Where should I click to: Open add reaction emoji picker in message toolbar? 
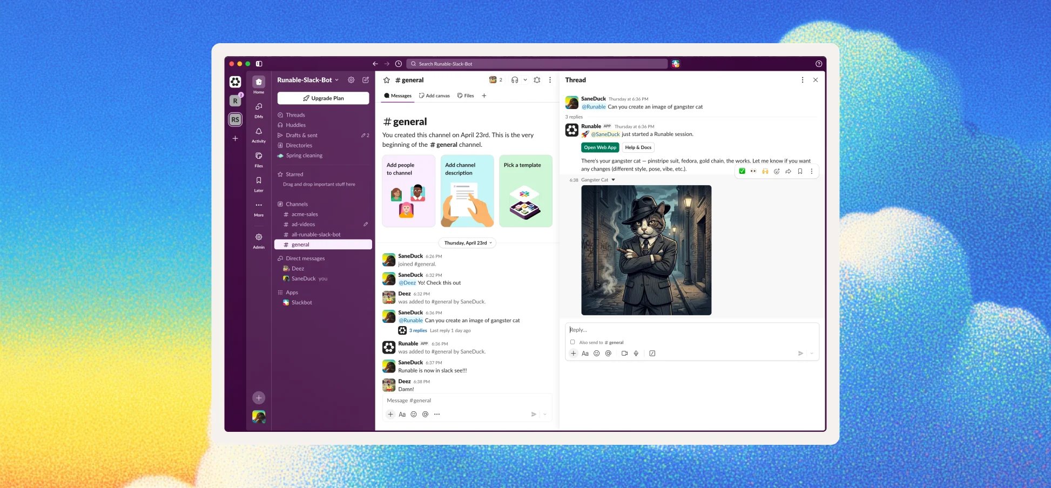click(777, 171)
